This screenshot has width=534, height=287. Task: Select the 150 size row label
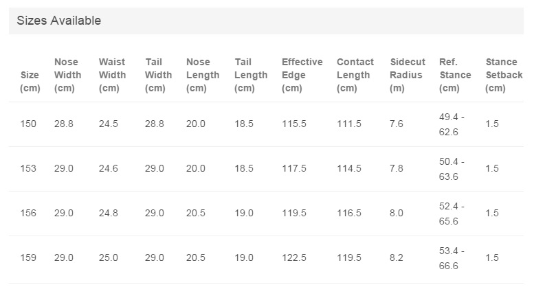tap(28, 124)
